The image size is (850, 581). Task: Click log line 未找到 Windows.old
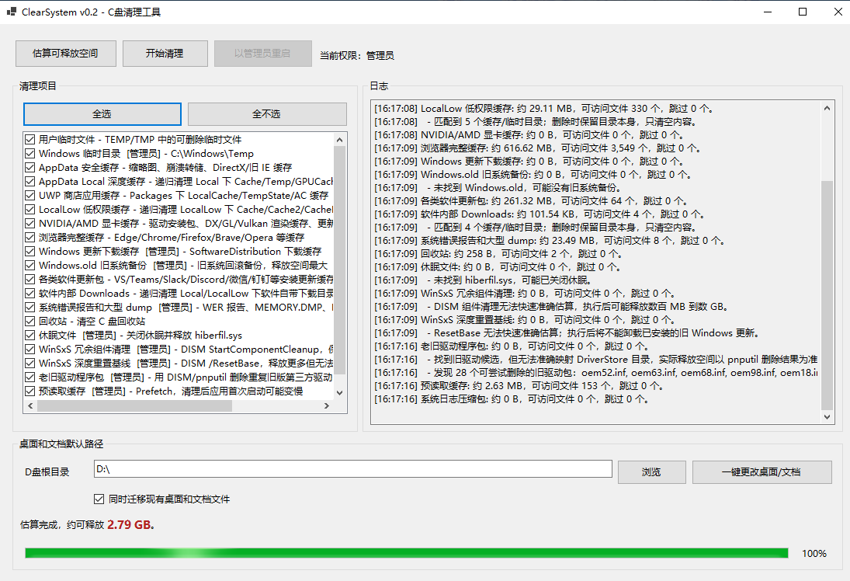click(x=497, y=188)
